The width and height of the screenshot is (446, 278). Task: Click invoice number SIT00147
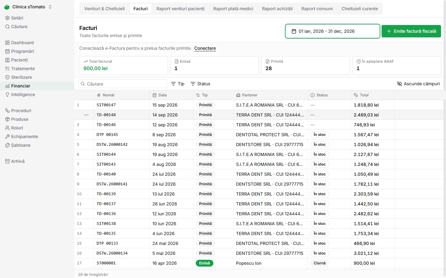point(106,105)
